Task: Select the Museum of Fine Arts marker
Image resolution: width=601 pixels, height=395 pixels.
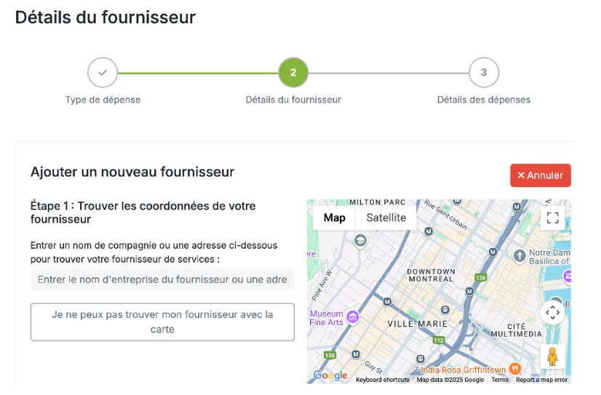Action: coord(353,317)
